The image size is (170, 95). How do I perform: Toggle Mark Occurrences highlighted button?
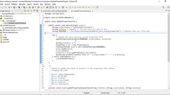click(x=50, y=7)
